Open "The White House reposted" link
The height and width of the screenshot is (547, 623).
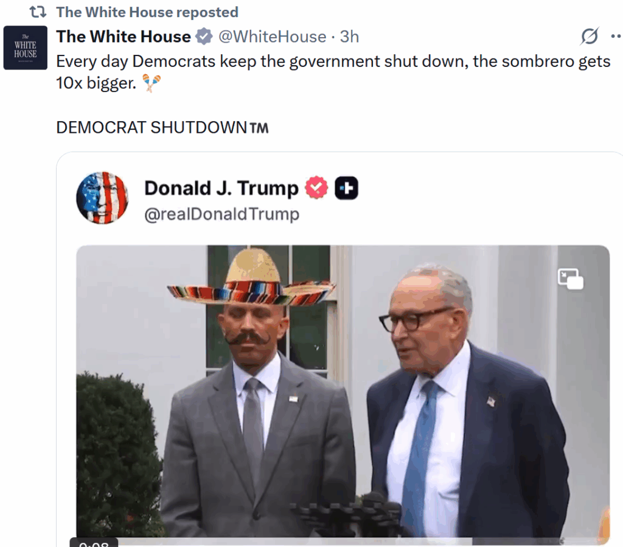coord(147,12)
